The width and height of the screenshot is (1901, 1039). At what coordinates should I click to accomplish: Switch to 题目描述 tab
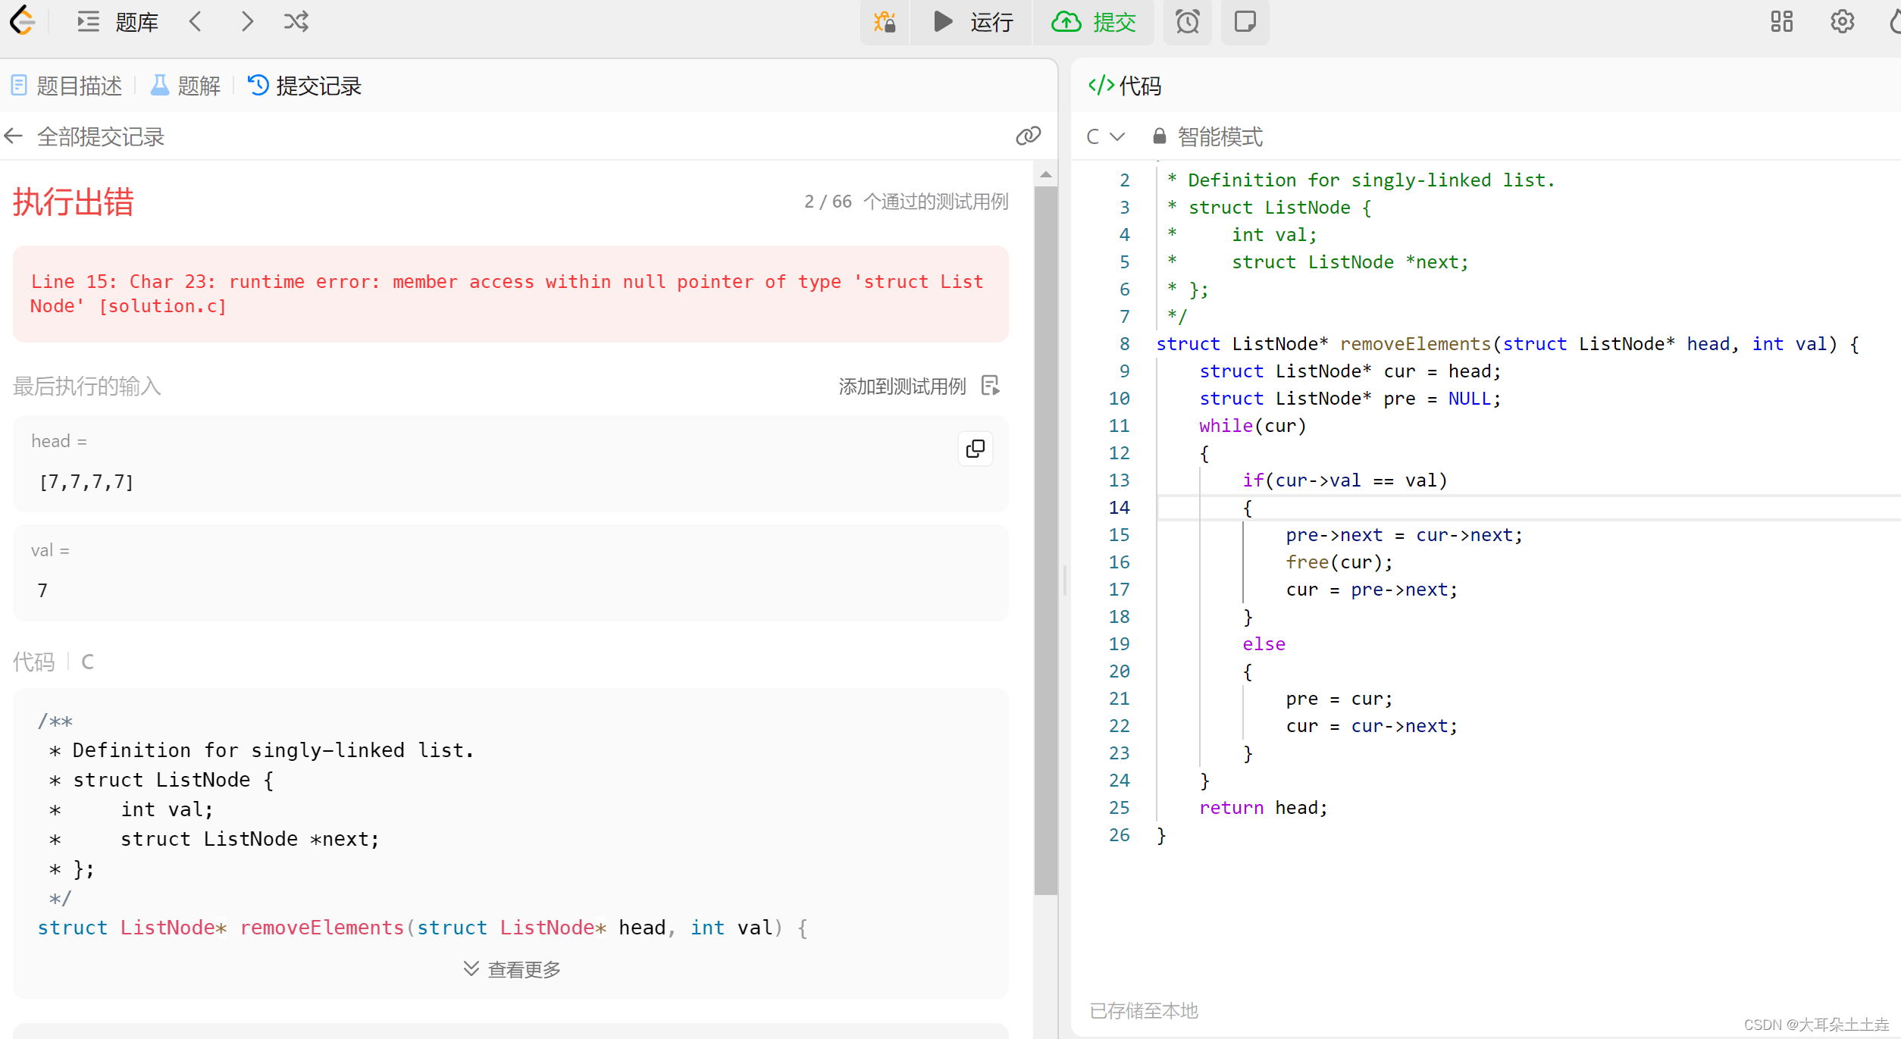[67, 86]
